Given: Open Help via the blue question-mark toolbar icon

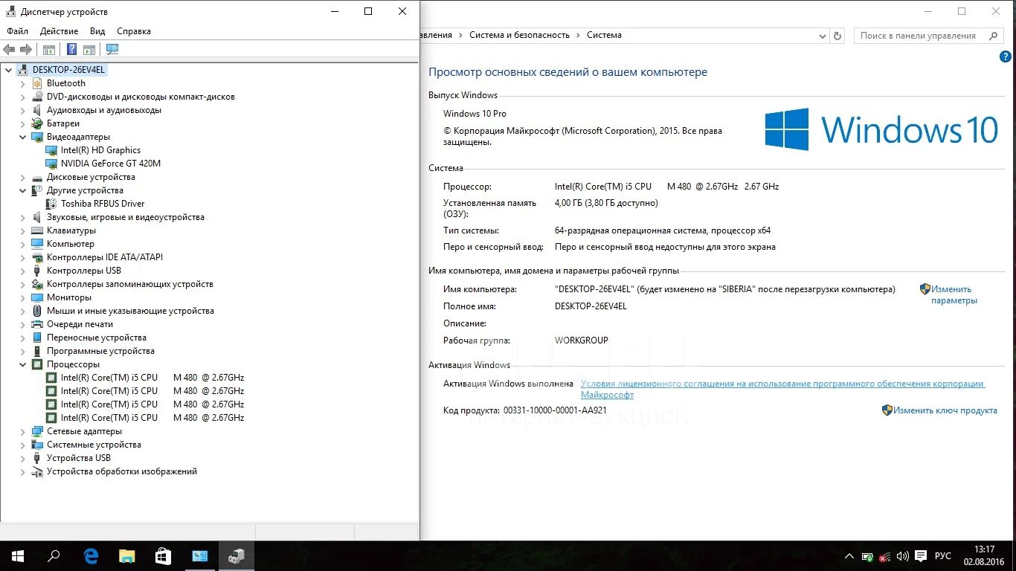Looking at the screenshot, I should (71, 50).
